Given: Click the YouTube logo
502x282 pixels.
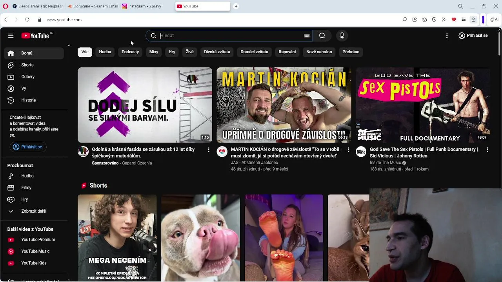Looking at the screenshot, I should (35, 36).
